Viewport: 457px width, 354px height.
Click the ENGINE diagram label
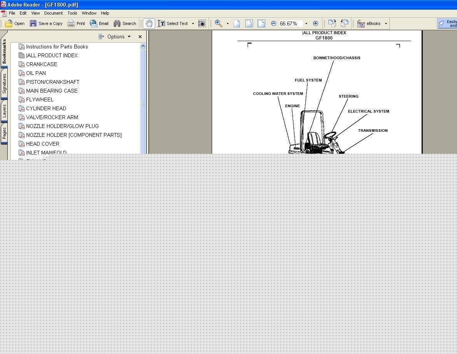[292, 106]
